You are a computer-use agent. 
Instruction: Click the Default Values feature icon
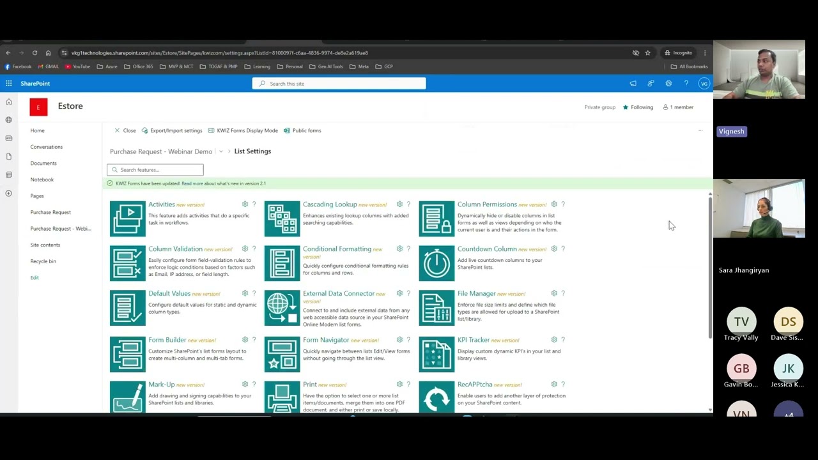128,308
